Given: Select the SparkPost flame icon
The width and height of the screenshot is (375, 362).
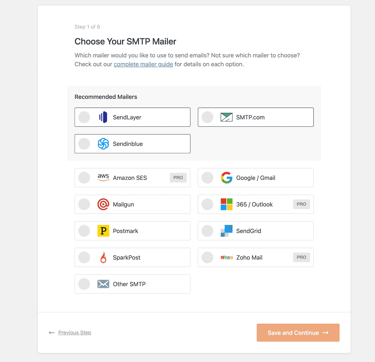Looking at the screenshot, I should (x=103, y=257).
